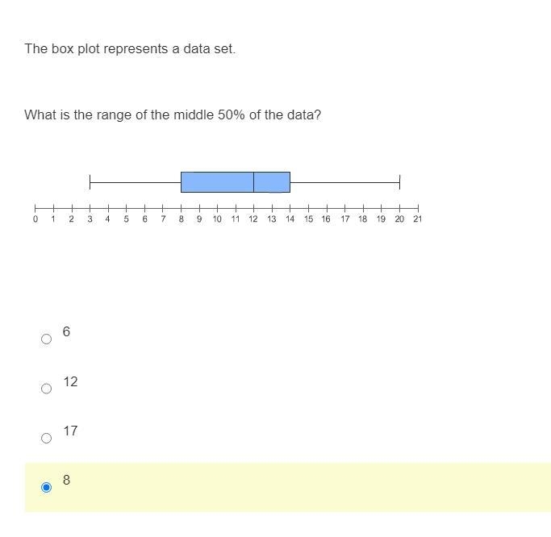Click the right portion of the blue box

(272, 182)
